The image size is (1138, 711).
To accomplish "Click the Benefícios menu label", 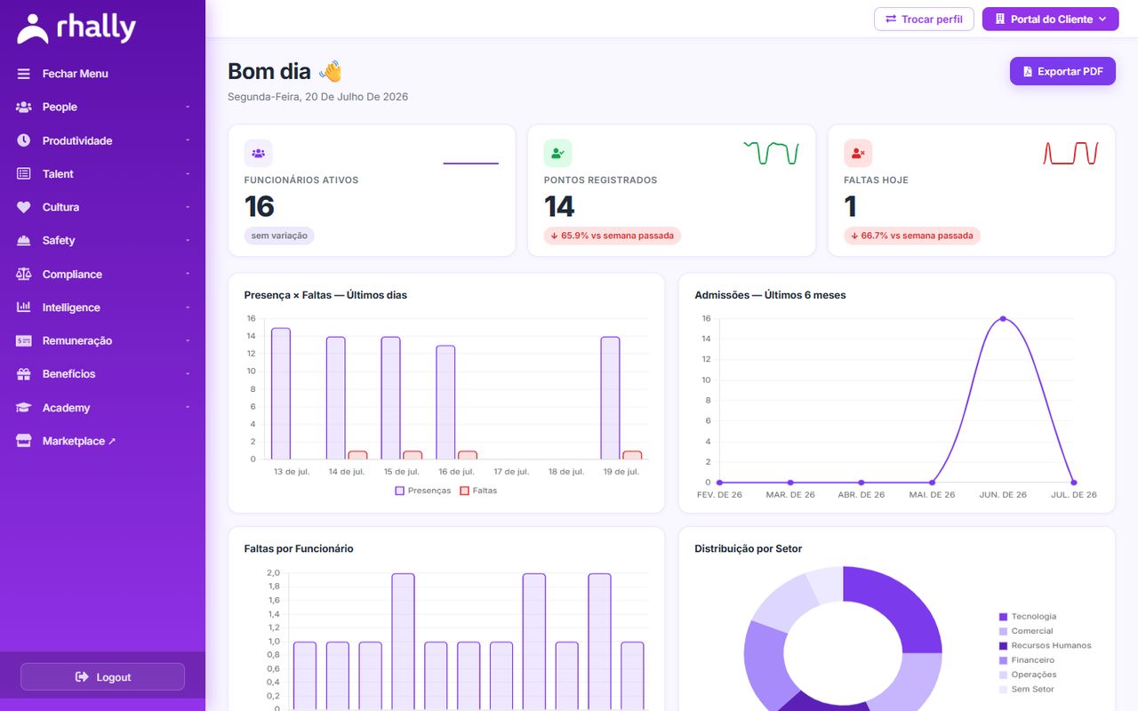I will [68, 374].
